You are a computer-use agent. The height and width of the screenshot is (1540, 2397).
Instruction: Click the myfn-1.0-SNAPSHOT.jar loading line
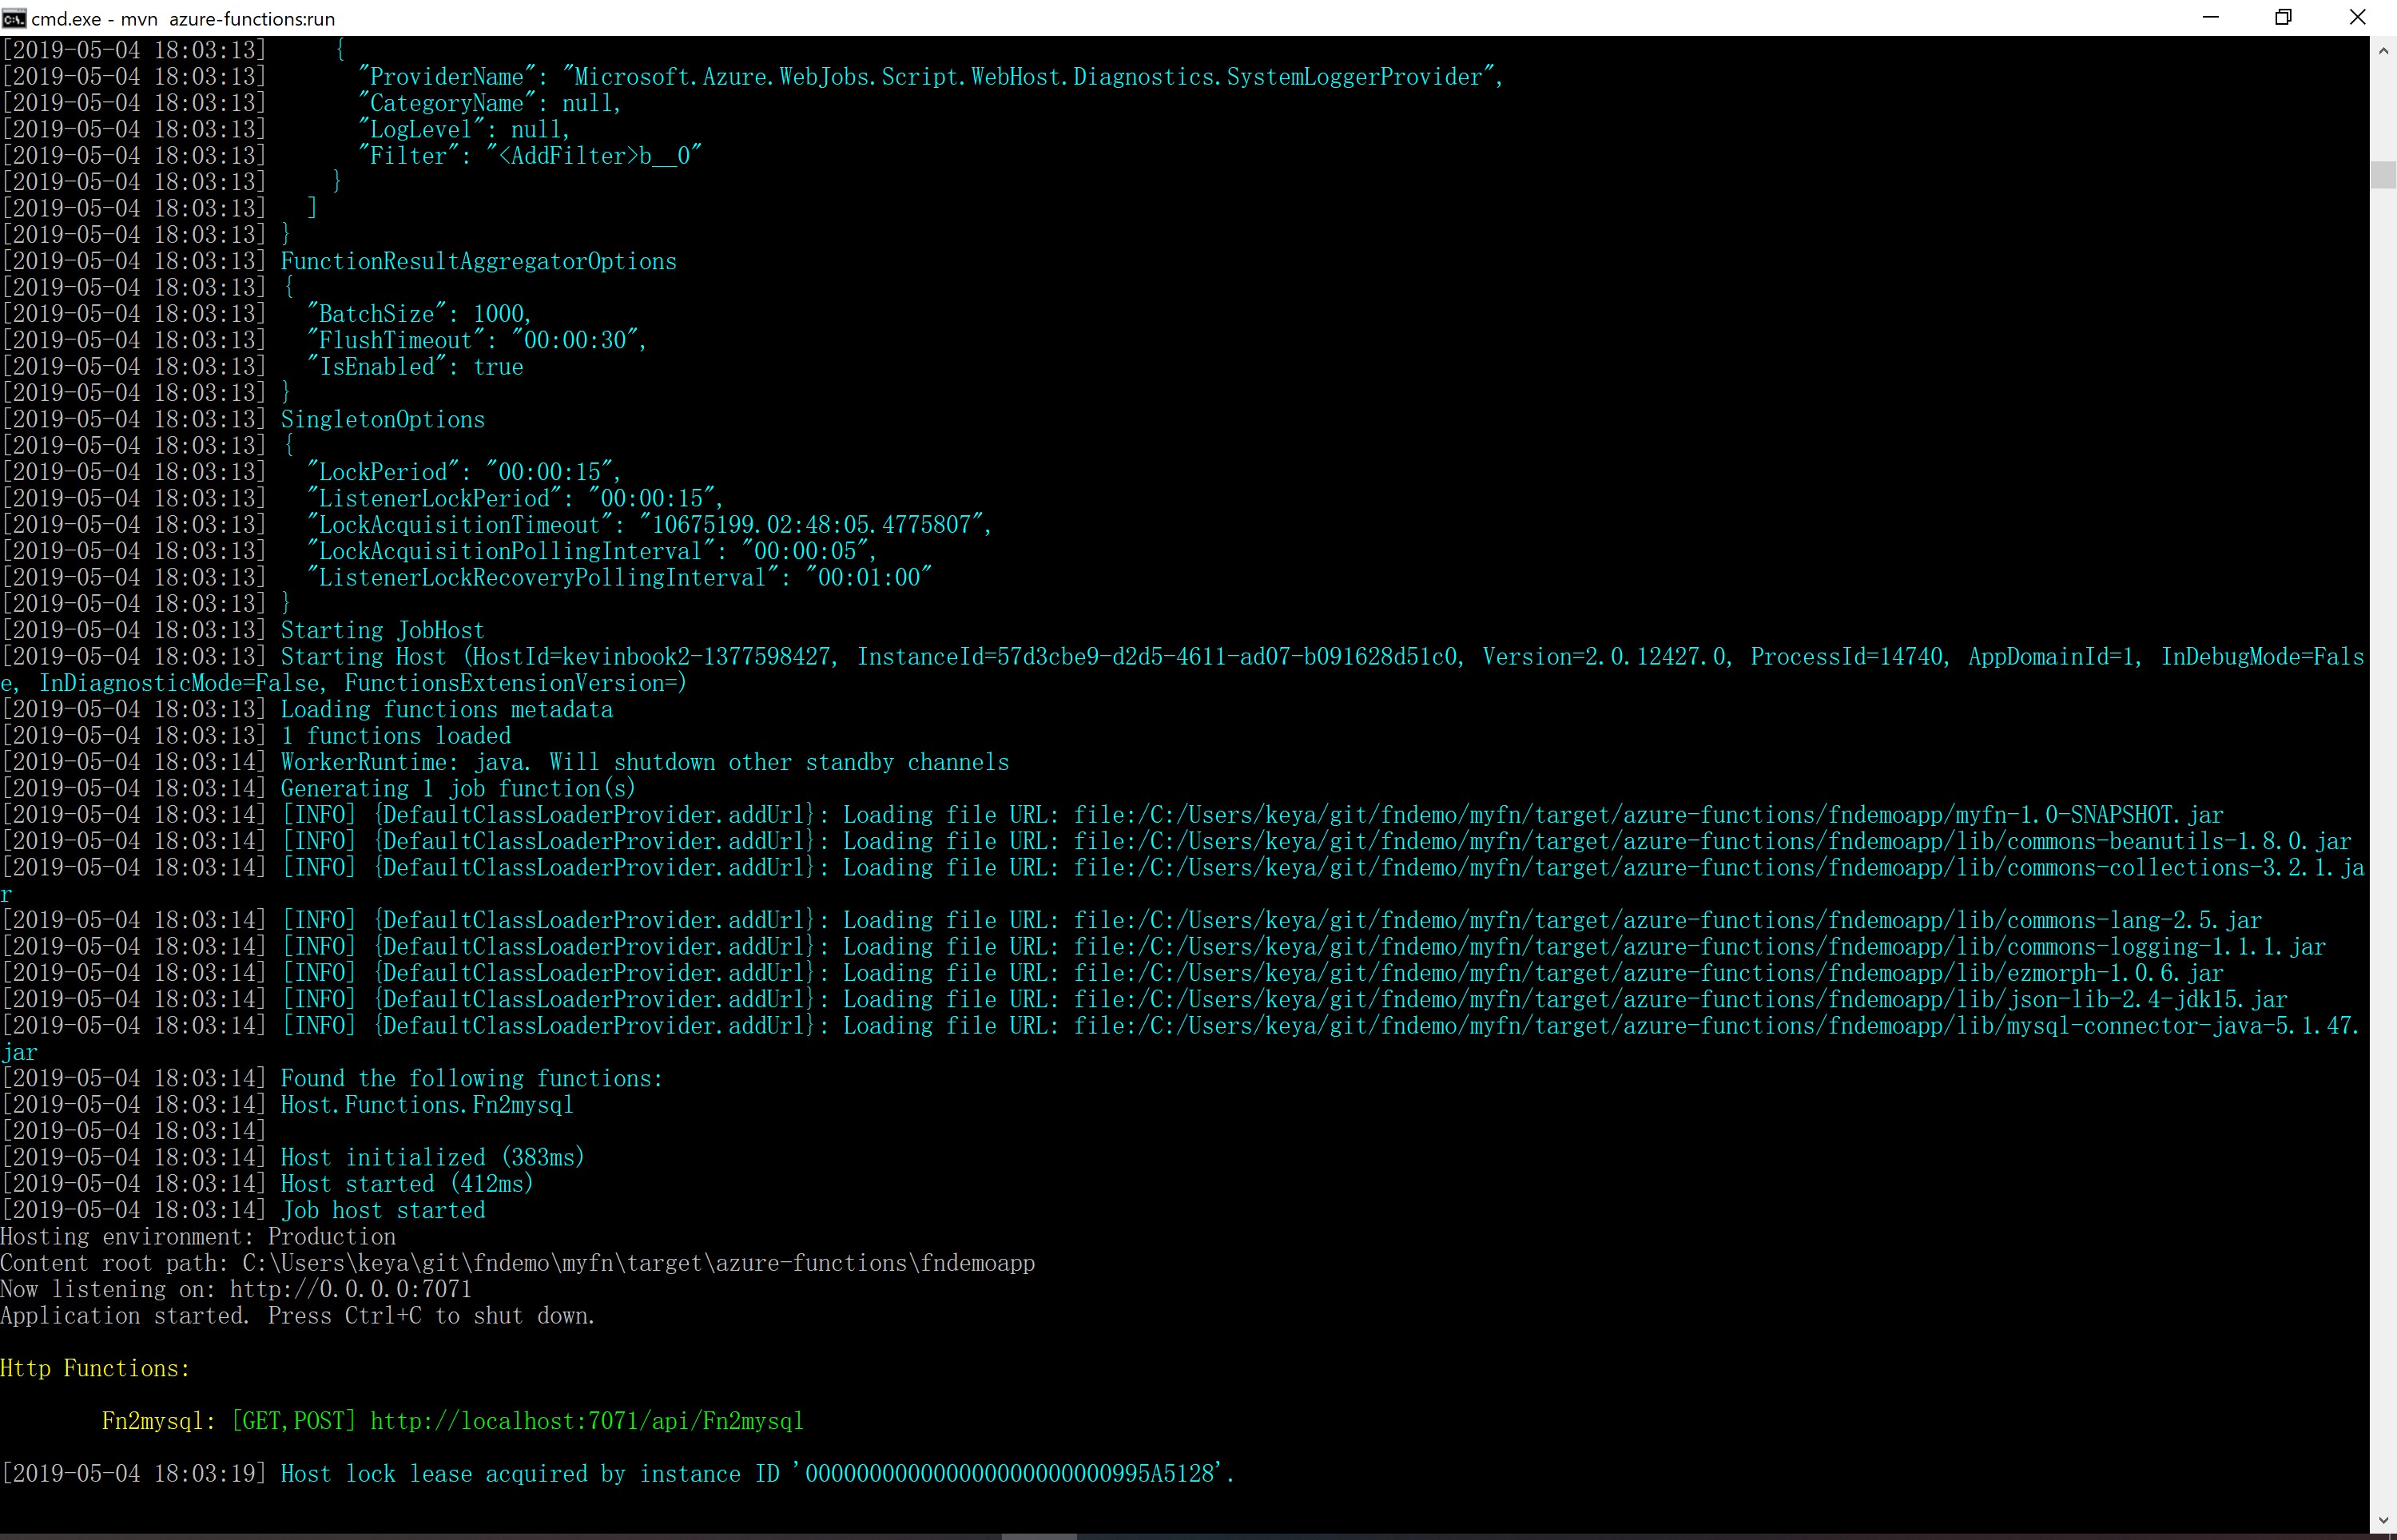pyautogui.click(x=1113, y=815)
